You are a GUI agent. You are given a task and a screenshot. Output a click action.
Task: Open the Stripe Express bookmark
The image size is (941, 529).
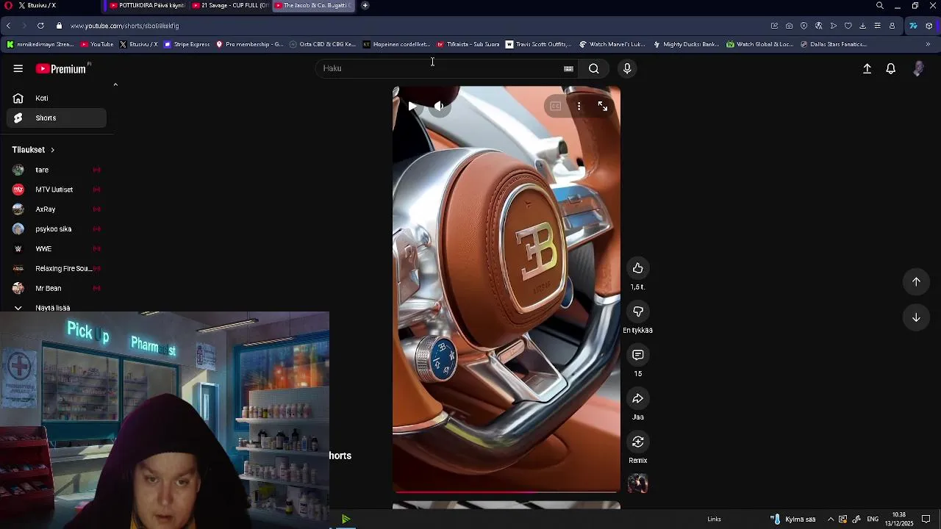point(187,44)
